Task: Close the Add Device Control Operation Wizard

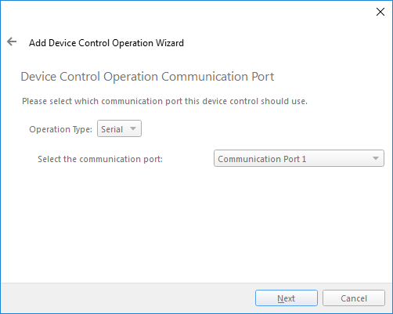Action: (x=380, y=12)
